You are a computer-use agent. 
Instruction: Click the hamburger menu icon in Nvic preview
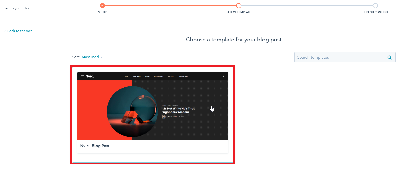tap(82, 76)
